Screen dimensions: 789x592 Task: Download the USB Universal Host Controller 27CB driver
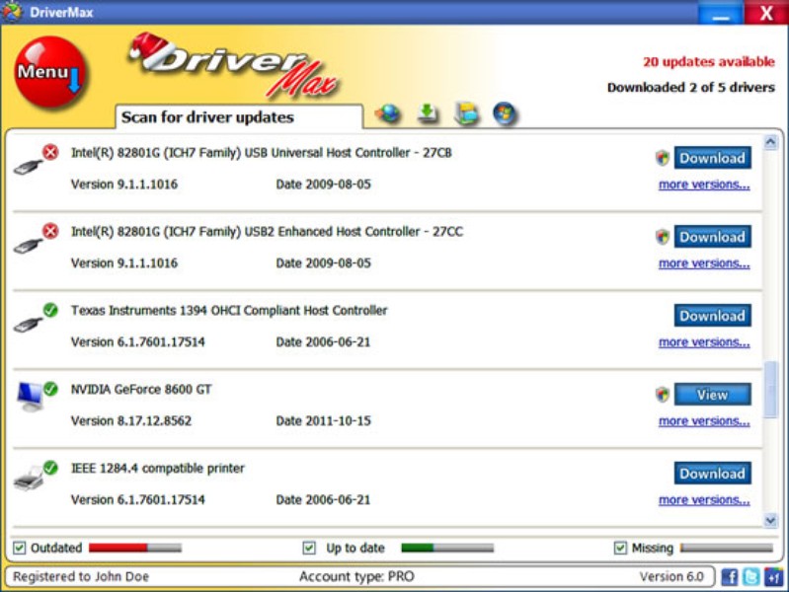[712, 158]
